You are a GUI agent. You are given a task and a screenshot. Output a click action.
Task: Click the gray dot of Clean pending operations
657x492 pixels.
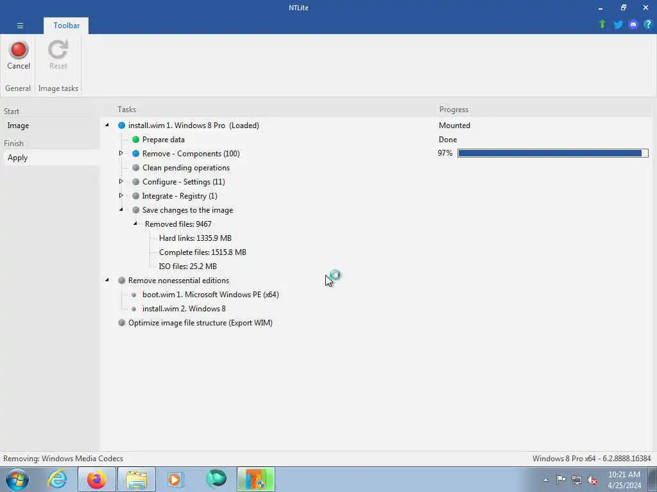(x=136, y=168)
